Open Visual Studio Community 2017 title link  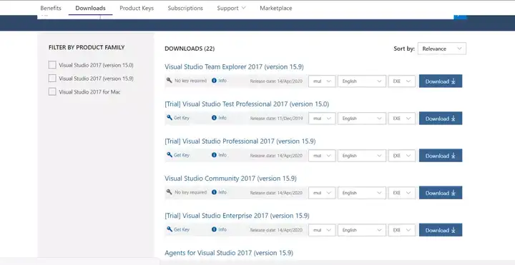[x=230, y=179]
